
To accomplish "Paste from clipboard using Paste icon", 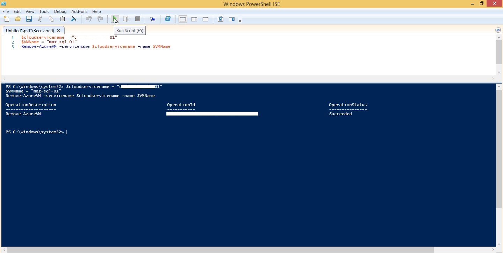I will (63, 19).
